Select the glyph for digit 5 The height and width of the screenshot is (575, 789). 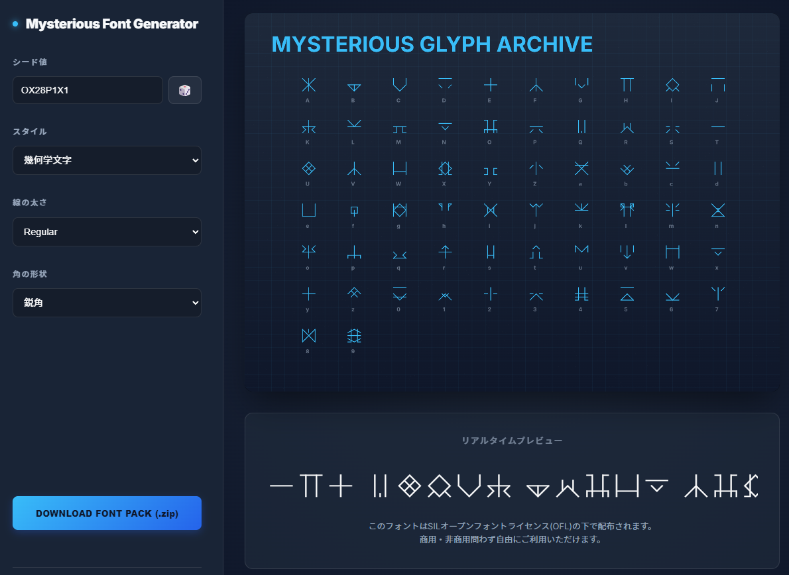(627, 293)
